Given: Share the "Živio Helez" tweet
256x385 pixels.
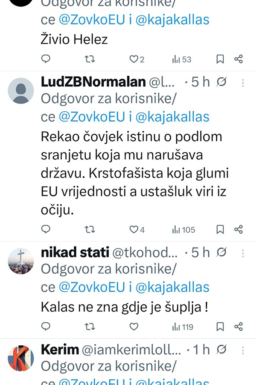Looking at the screenshot, I should tap(239, 59).
